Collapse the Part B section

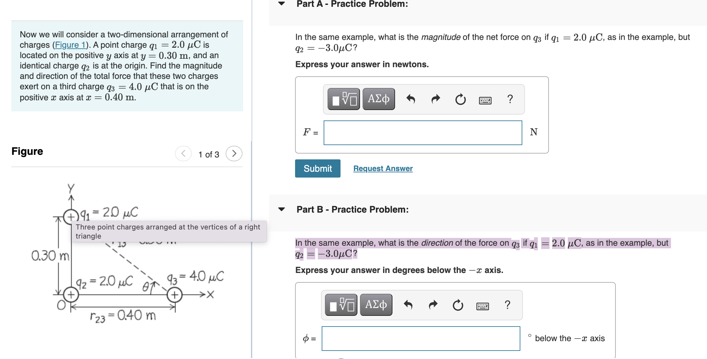point(282,209)
